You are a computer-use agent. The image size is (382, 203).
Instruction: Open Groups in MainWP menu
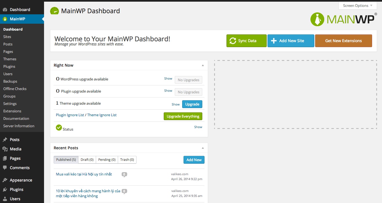[9, 96]
